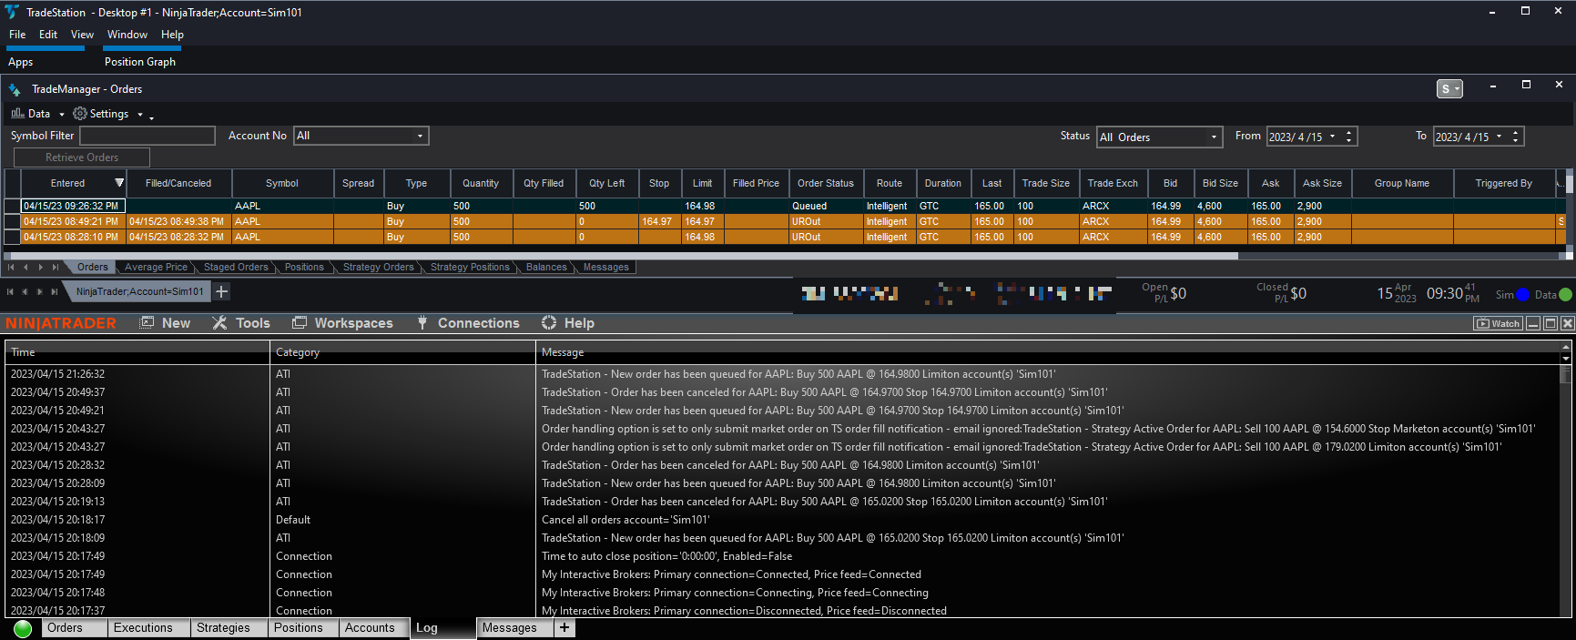The height and width of the screenshot is (640, 1576).
Task: Open NinjaTrader Tools menu
Action: point(241,323)
